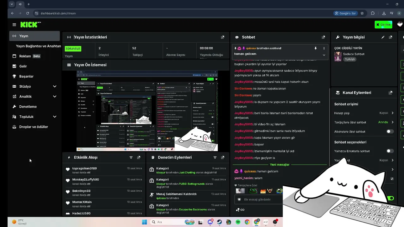This screenshot has width=404, height=227.
Task: Open the browser tab search dropdown
Action: (12, 4)
